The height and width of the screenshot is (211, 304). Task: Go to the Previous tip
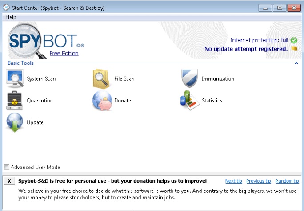pyautogui.click(x=258, y=181)
